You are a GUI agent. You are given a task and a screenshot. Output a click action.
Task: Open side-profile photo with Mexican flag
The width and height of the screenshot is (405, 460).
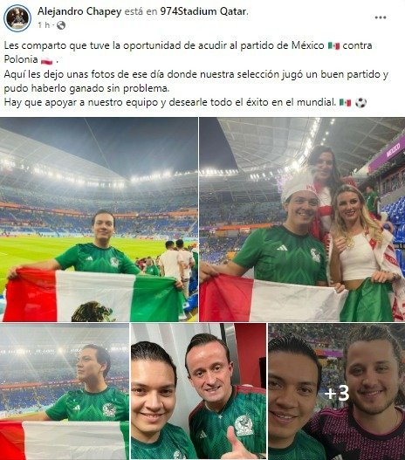65,392
